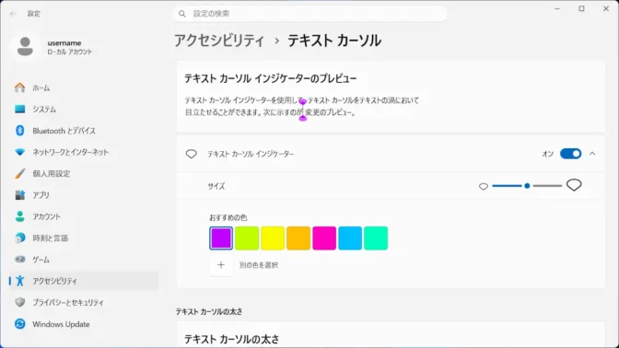This screenshot has width=619, height=348.
Task: Click the システム monitor icon
Action: [19, 109]
